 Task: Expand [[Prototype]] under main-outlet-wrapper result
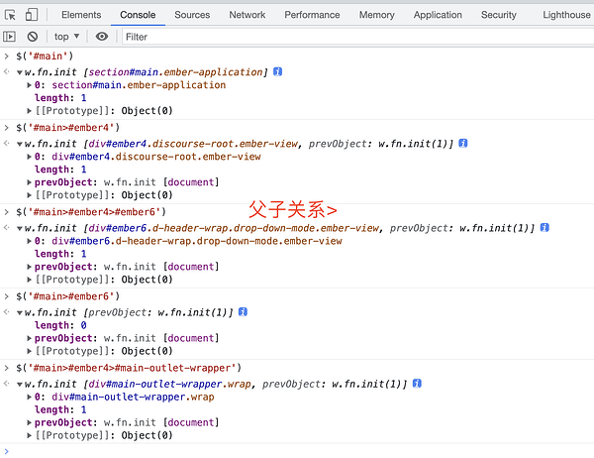tap(29, 435)
